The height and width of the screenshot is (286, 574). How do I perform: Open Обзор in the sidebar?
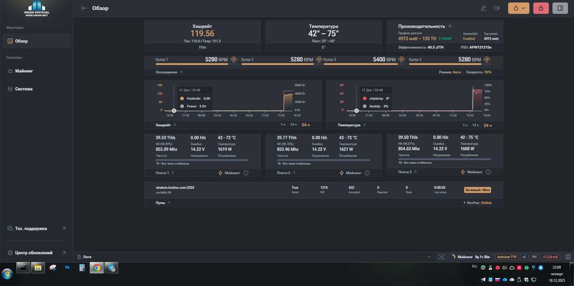[37, 41]
